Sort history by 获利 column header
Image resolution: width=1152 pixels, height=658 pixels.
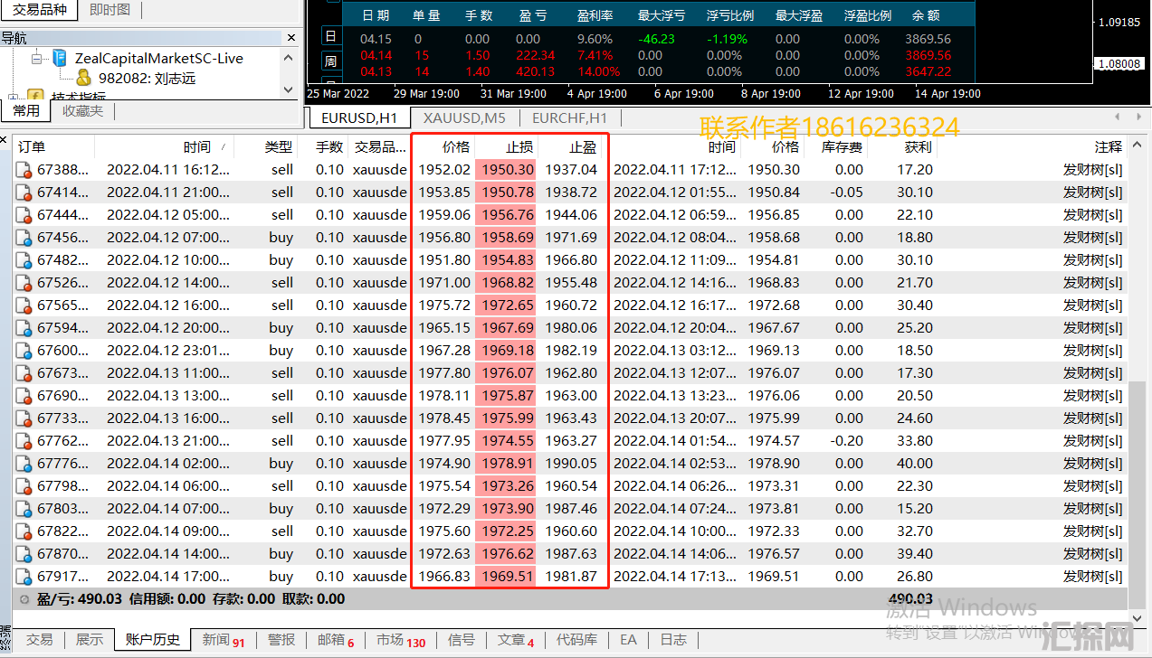click(918, 146)
